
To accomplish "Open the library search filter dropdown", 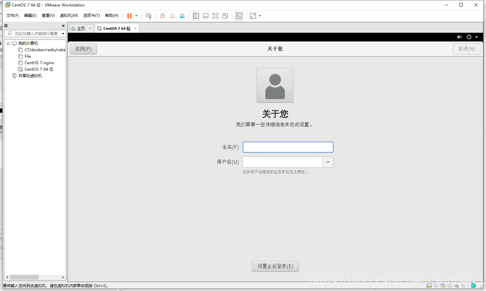I will [x=63, y=34].
